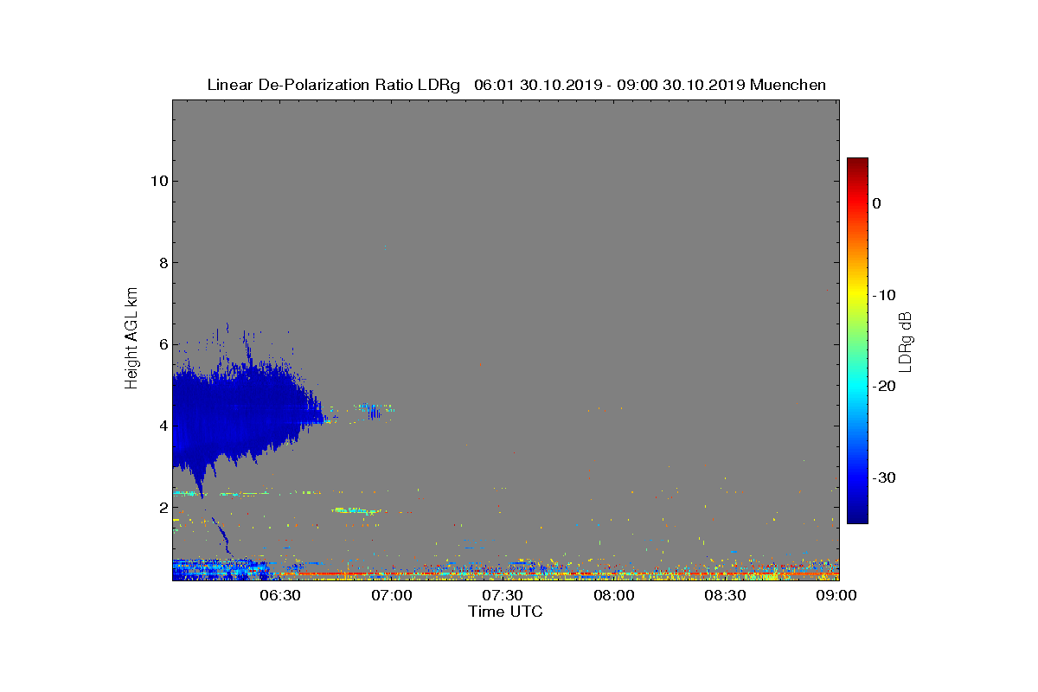
Task: Click the 08:00 time tick label
Action: [614, 595]
